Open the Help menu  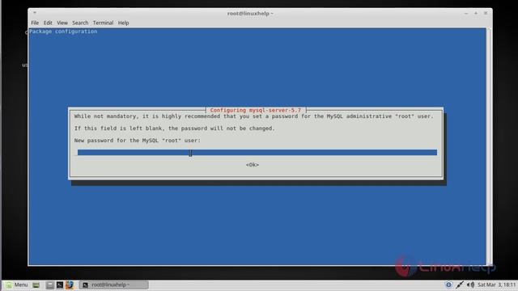point(123,23)
